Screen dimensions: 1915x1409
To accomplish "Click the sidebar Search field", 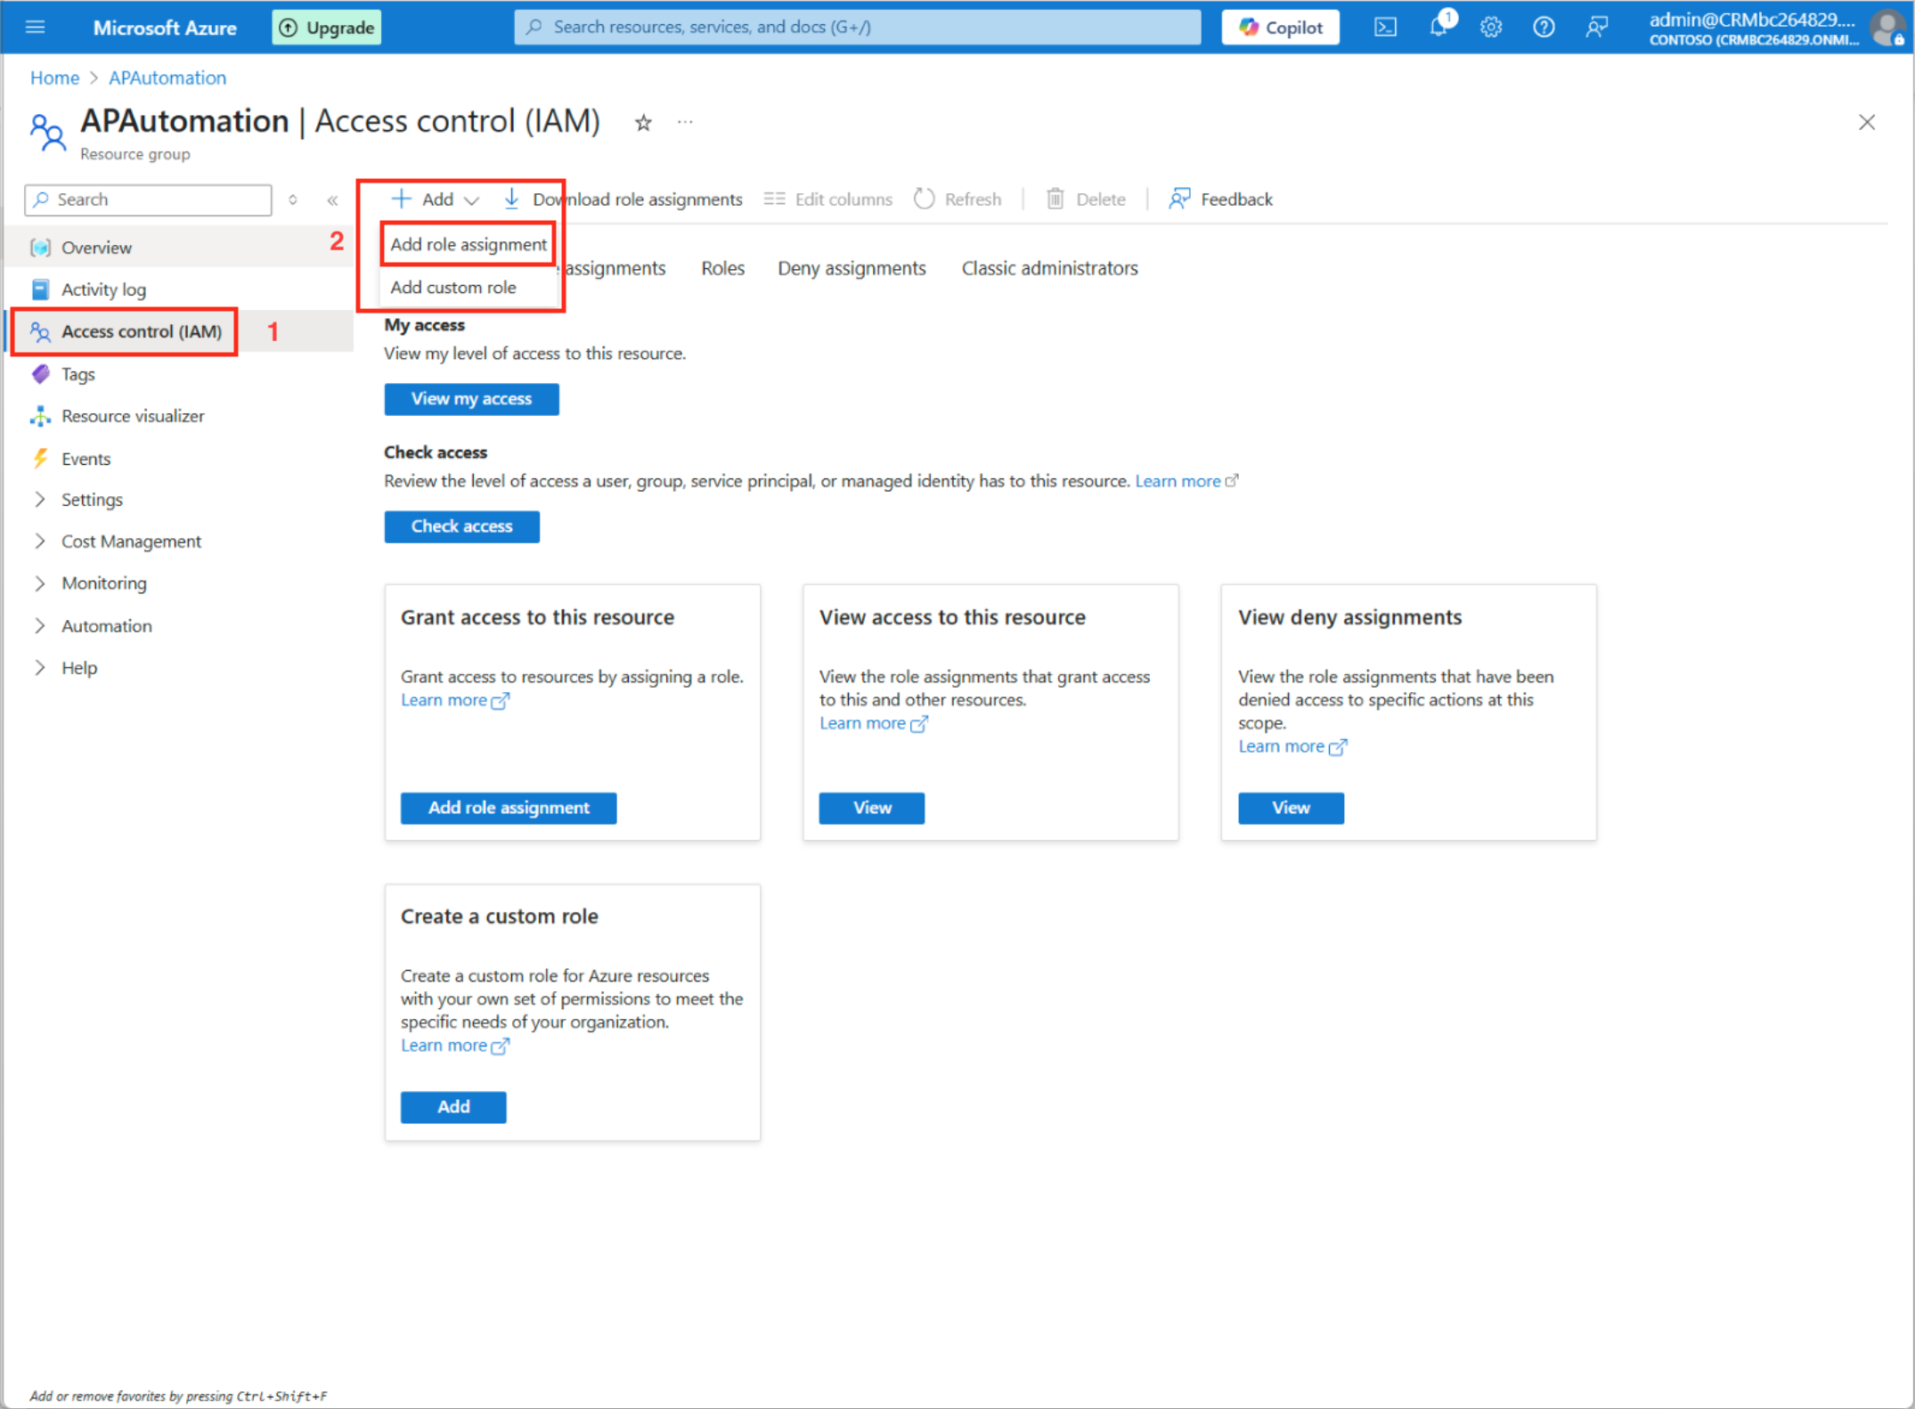I will click(148, 200).
